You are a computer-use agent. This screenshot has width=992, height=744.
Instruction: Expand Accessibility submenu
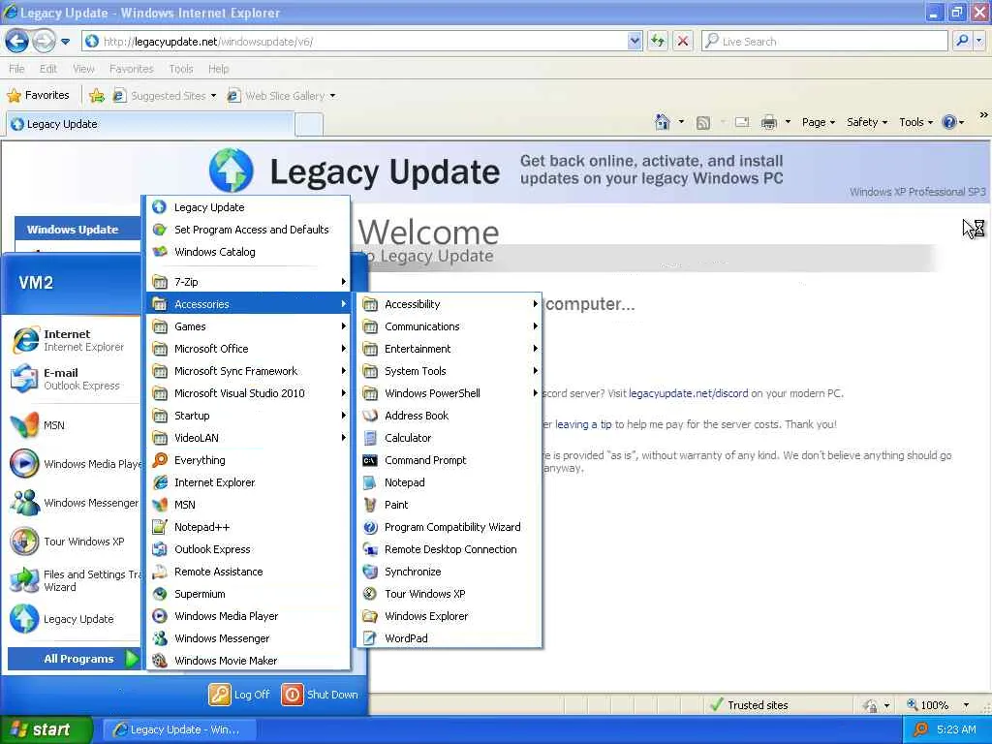click(x=449, y=304)
